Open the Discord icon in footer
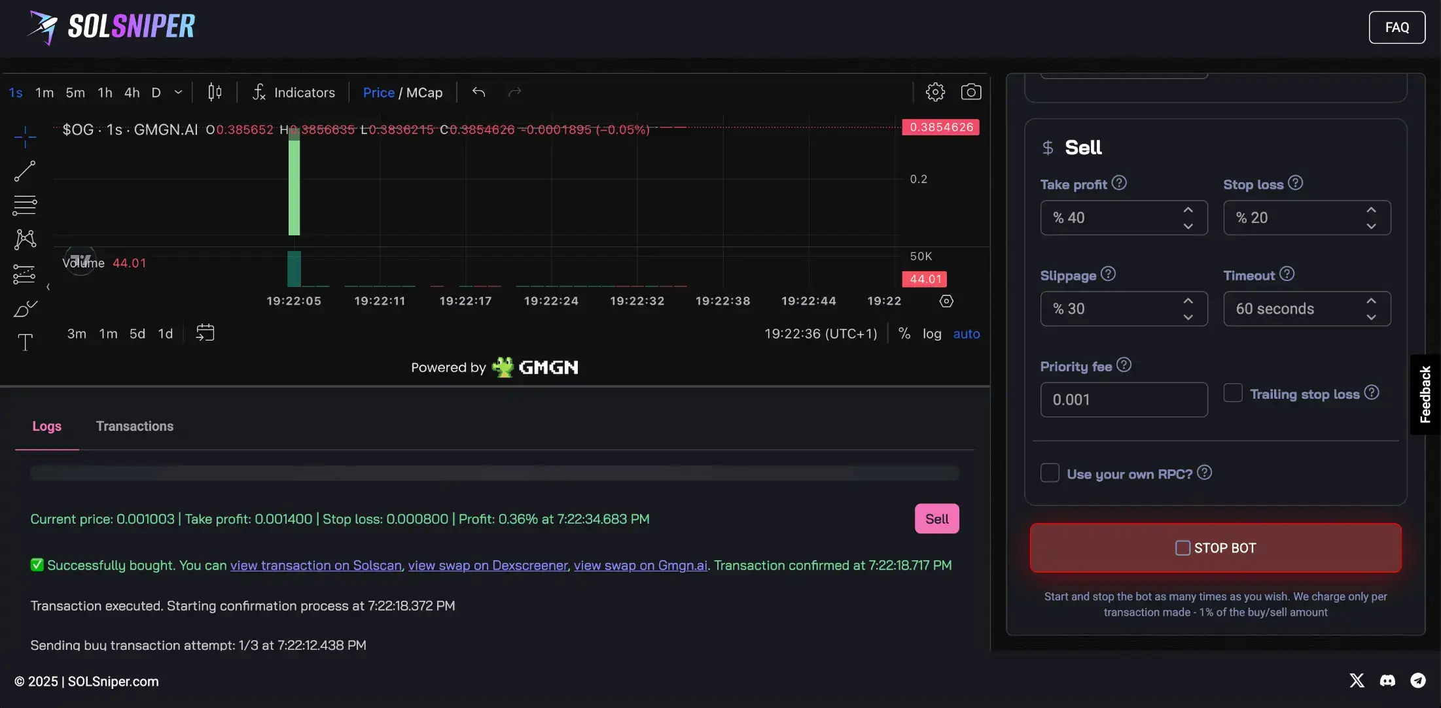Screen dimensions: 1441x708 tap(1387, 681)
